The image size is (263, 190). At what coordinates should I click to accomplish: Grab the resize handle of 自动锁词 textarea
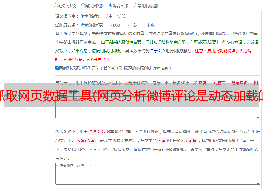tap(258, 117)
